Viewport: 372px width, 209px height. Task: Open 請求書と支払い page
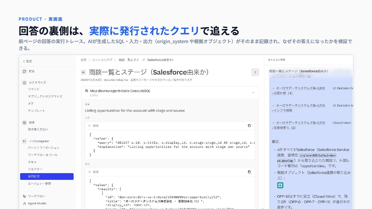pos(38,129)
